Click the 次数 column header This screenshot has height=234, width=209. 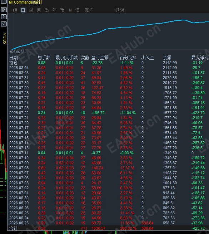pos(85,58)
